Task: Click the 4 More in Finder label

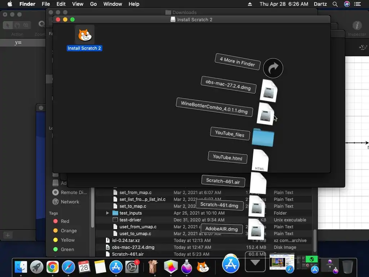Action: click(x=237, y=62)
